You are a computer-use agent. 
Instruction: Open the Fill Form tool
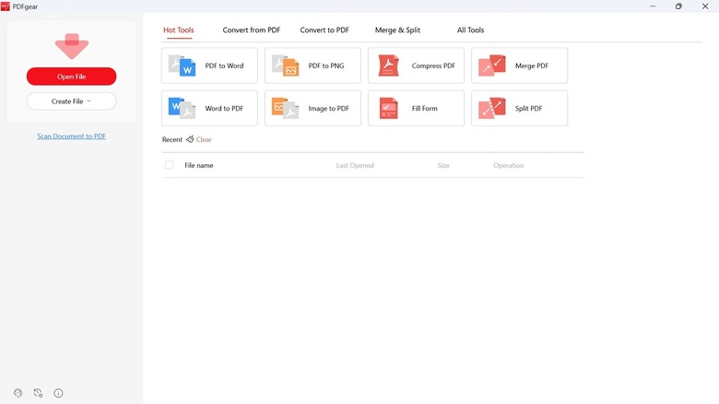(416, 108)
